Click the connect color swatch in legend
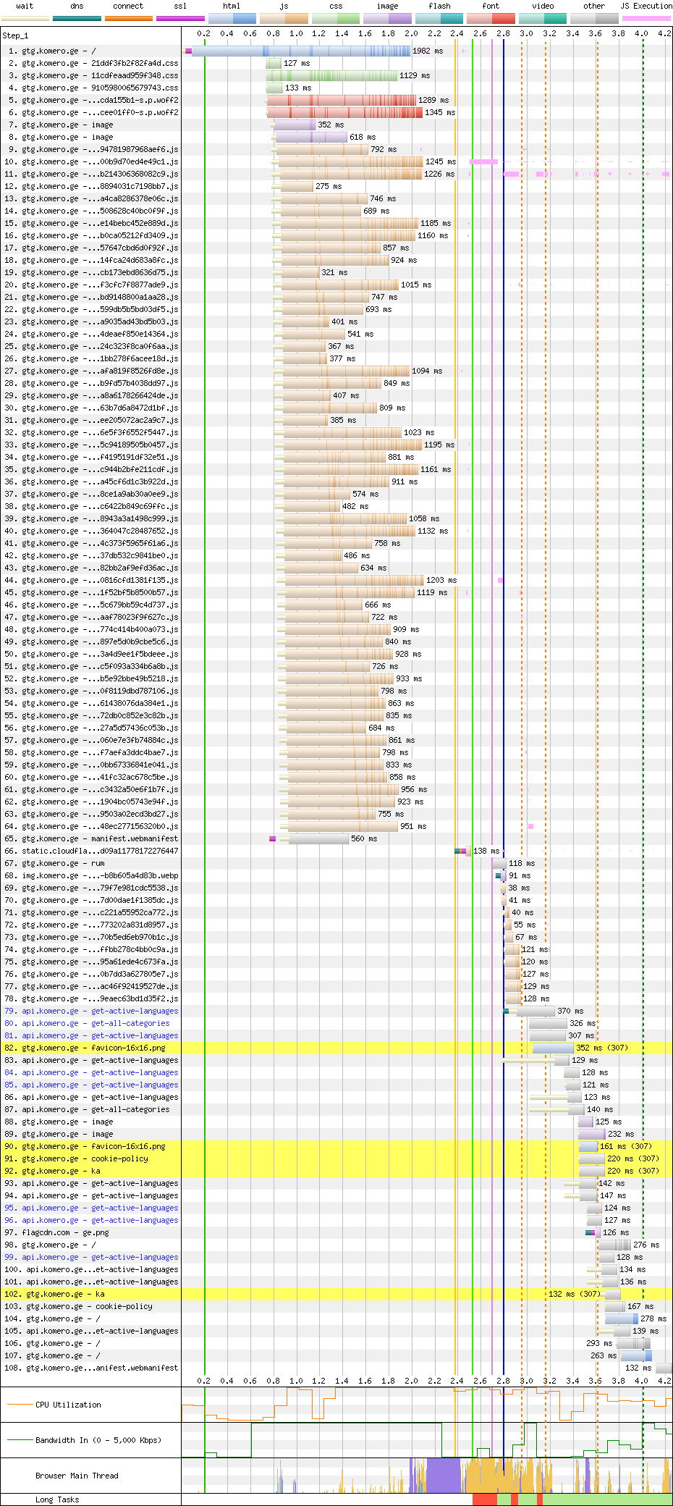 (129, 19)
